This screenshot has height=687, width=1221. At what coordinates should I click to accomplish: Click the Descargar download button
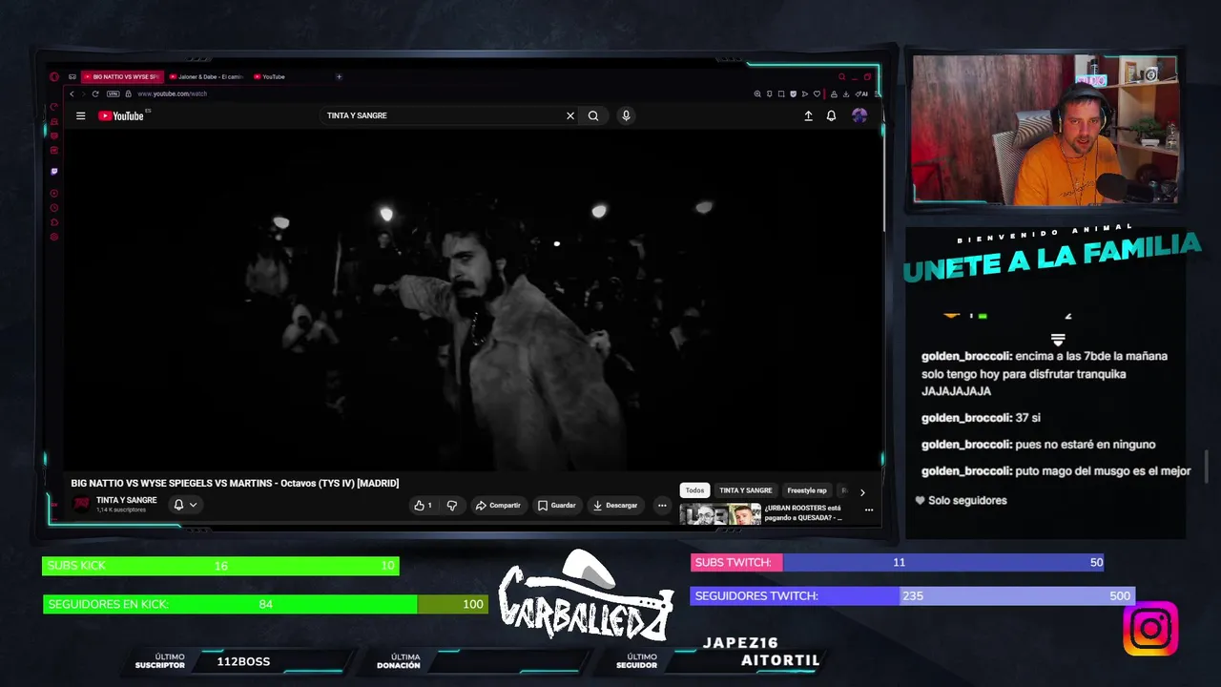pos(614,505)
